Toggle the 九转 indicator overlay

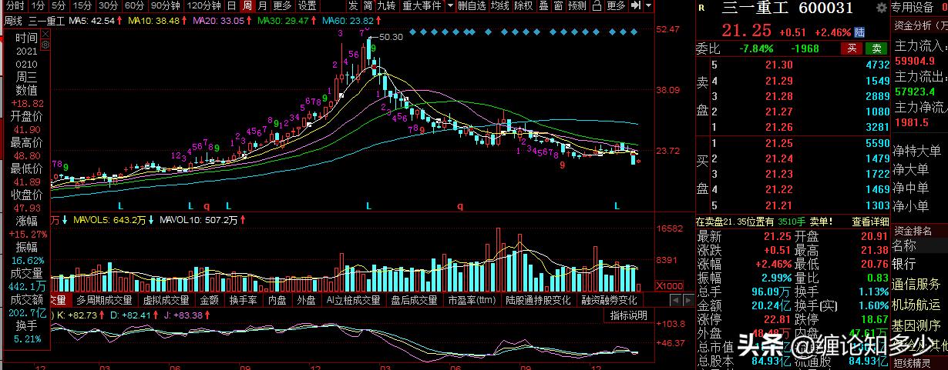coord(385,6)
